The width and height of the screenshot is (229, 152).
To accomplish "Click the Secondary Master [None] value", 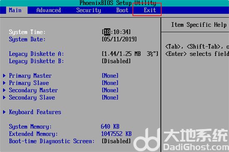I will [x=110, y=90].
